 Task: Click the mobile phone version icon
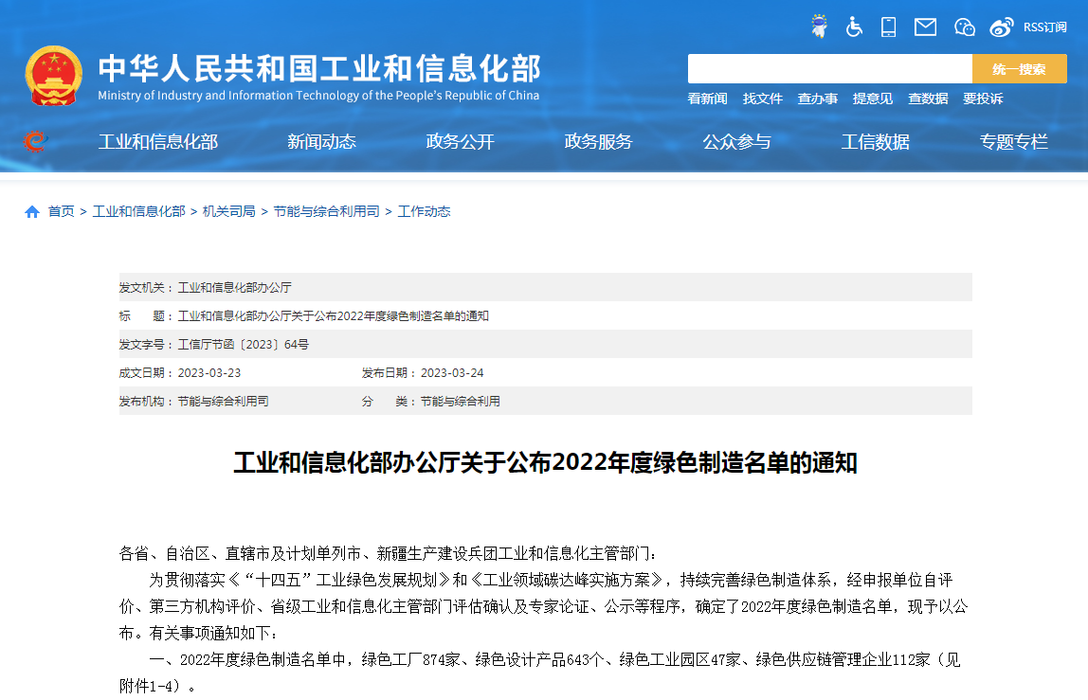point(888,27)
